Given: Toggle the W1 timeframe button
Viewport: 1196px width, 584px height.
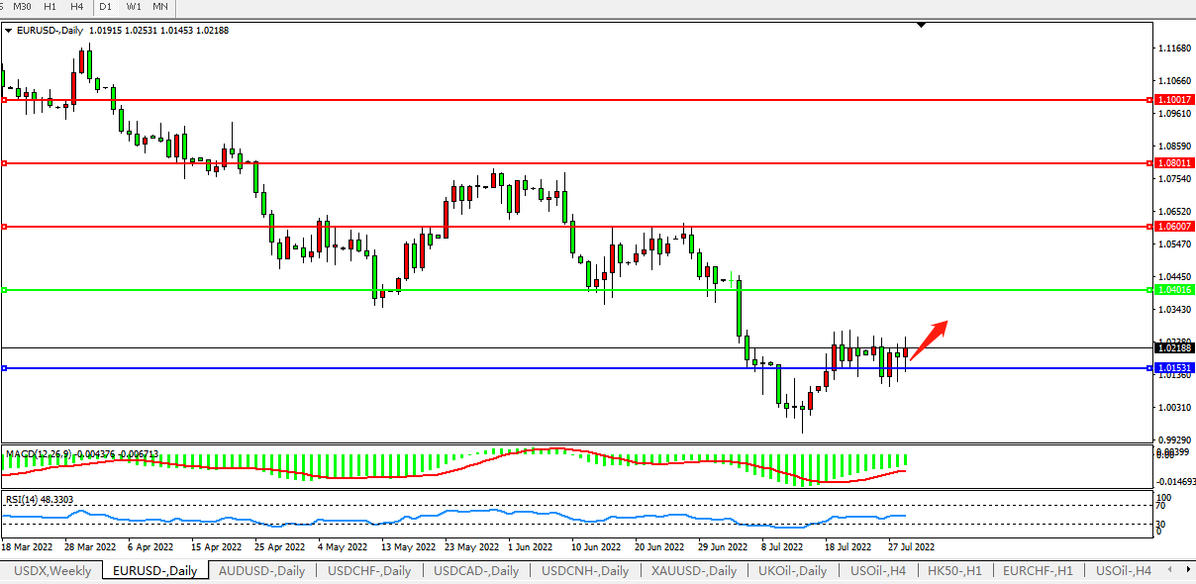Looking at the screenshot, I should click(x=134, y=7).
